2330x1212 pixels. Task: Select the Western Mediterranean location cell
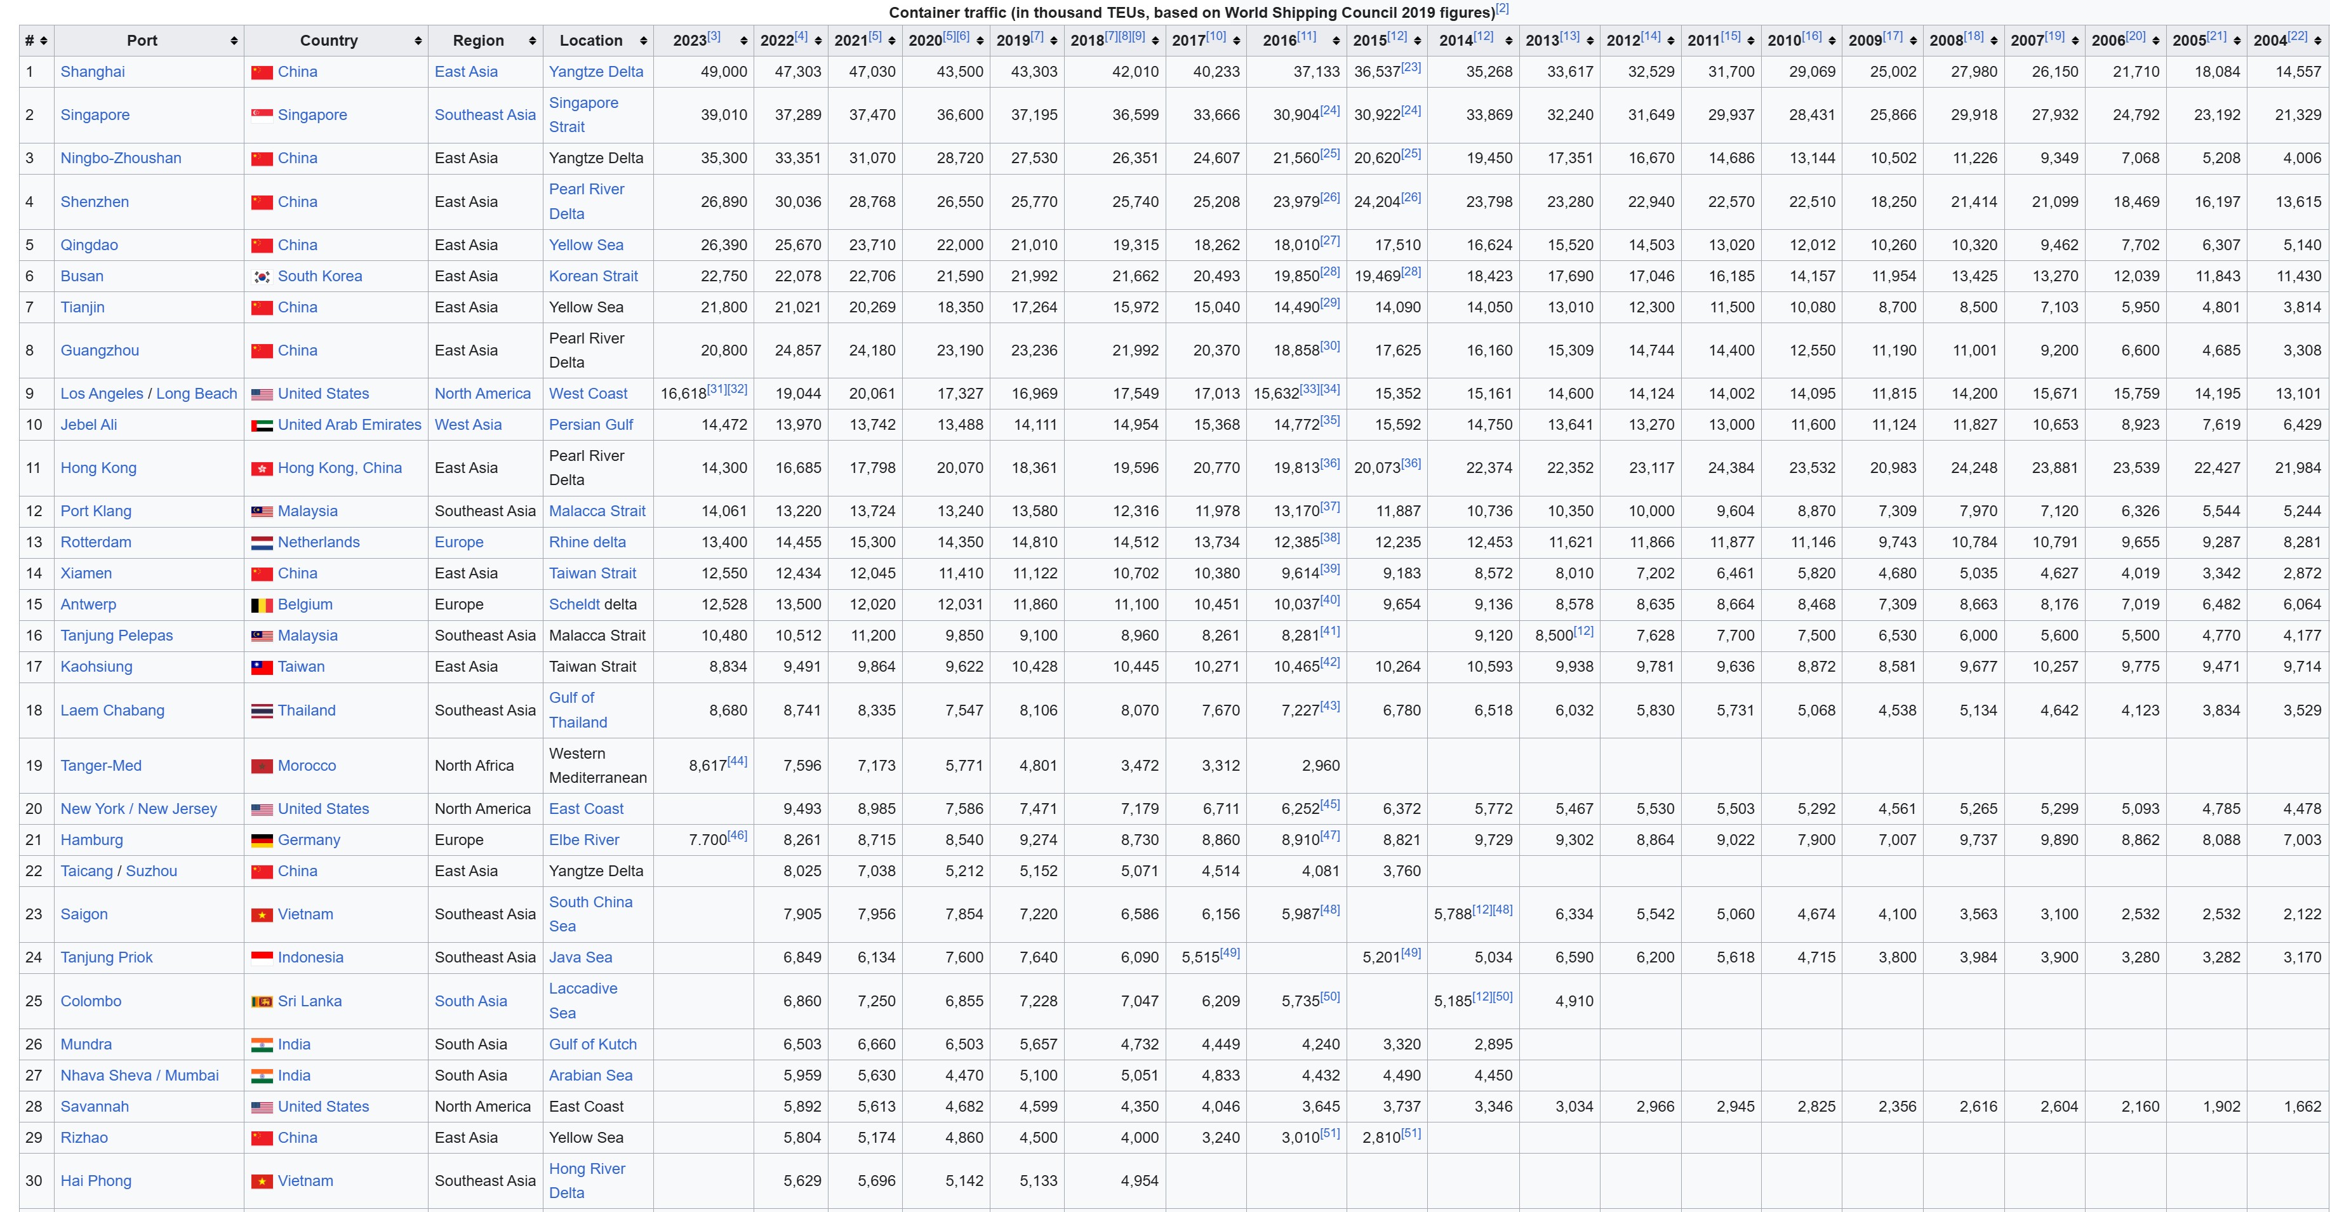(x=598, y=766)
